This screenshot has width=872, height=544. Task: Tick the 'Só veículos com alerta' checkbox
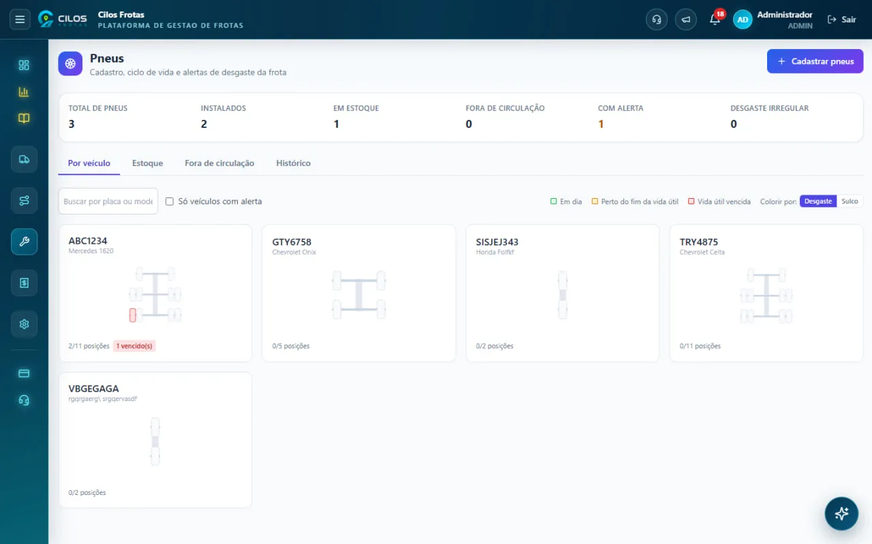click(170, 202)
